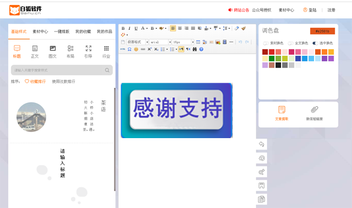Screen dimensions: 352x208
Task: Select the 标题 style category
Action: [x=17, y=51]
